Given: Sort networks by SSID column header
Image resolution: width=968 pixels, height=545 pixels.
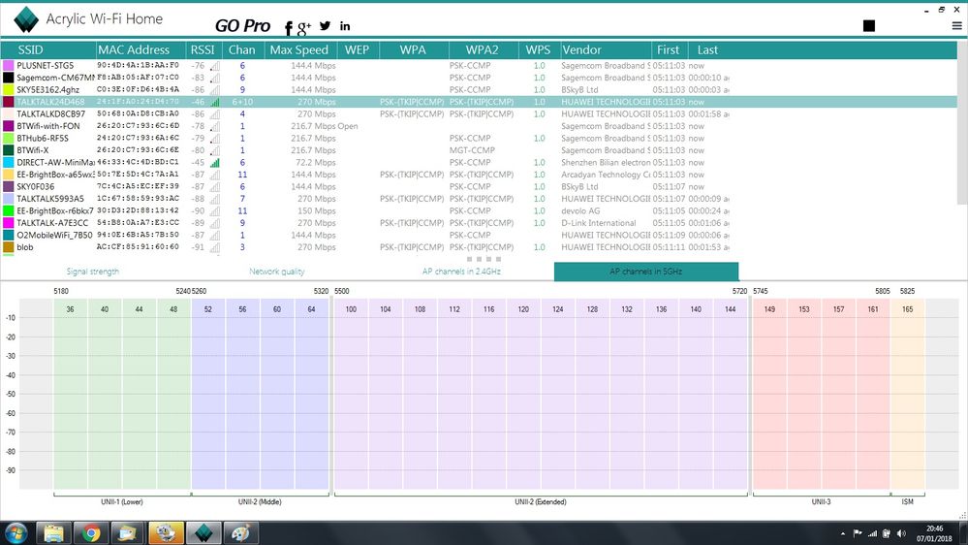Looking at the screenshot, I should coord(48,50).
